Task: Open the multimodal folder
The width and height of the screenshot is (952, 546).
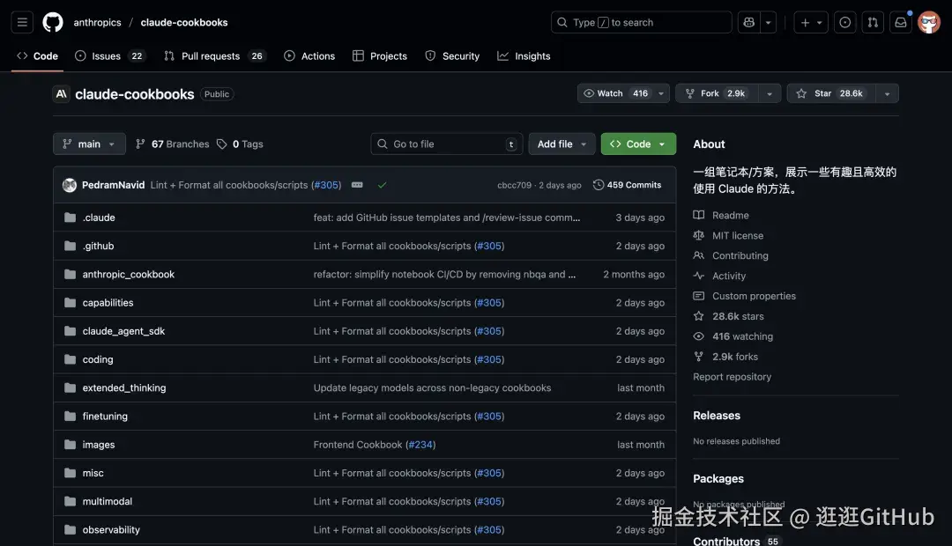Action: pos(107,501)
